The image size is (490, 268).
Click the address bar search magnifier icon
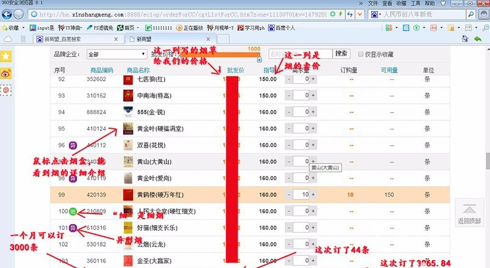pos(470,14)
